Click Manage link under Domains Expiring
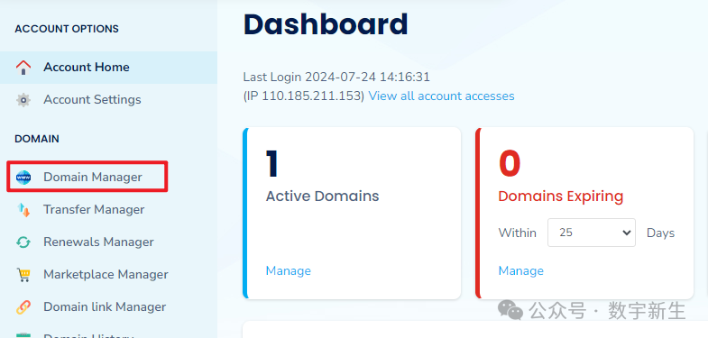The width and height of the screenshot is (708, 338). pos(520,270)
